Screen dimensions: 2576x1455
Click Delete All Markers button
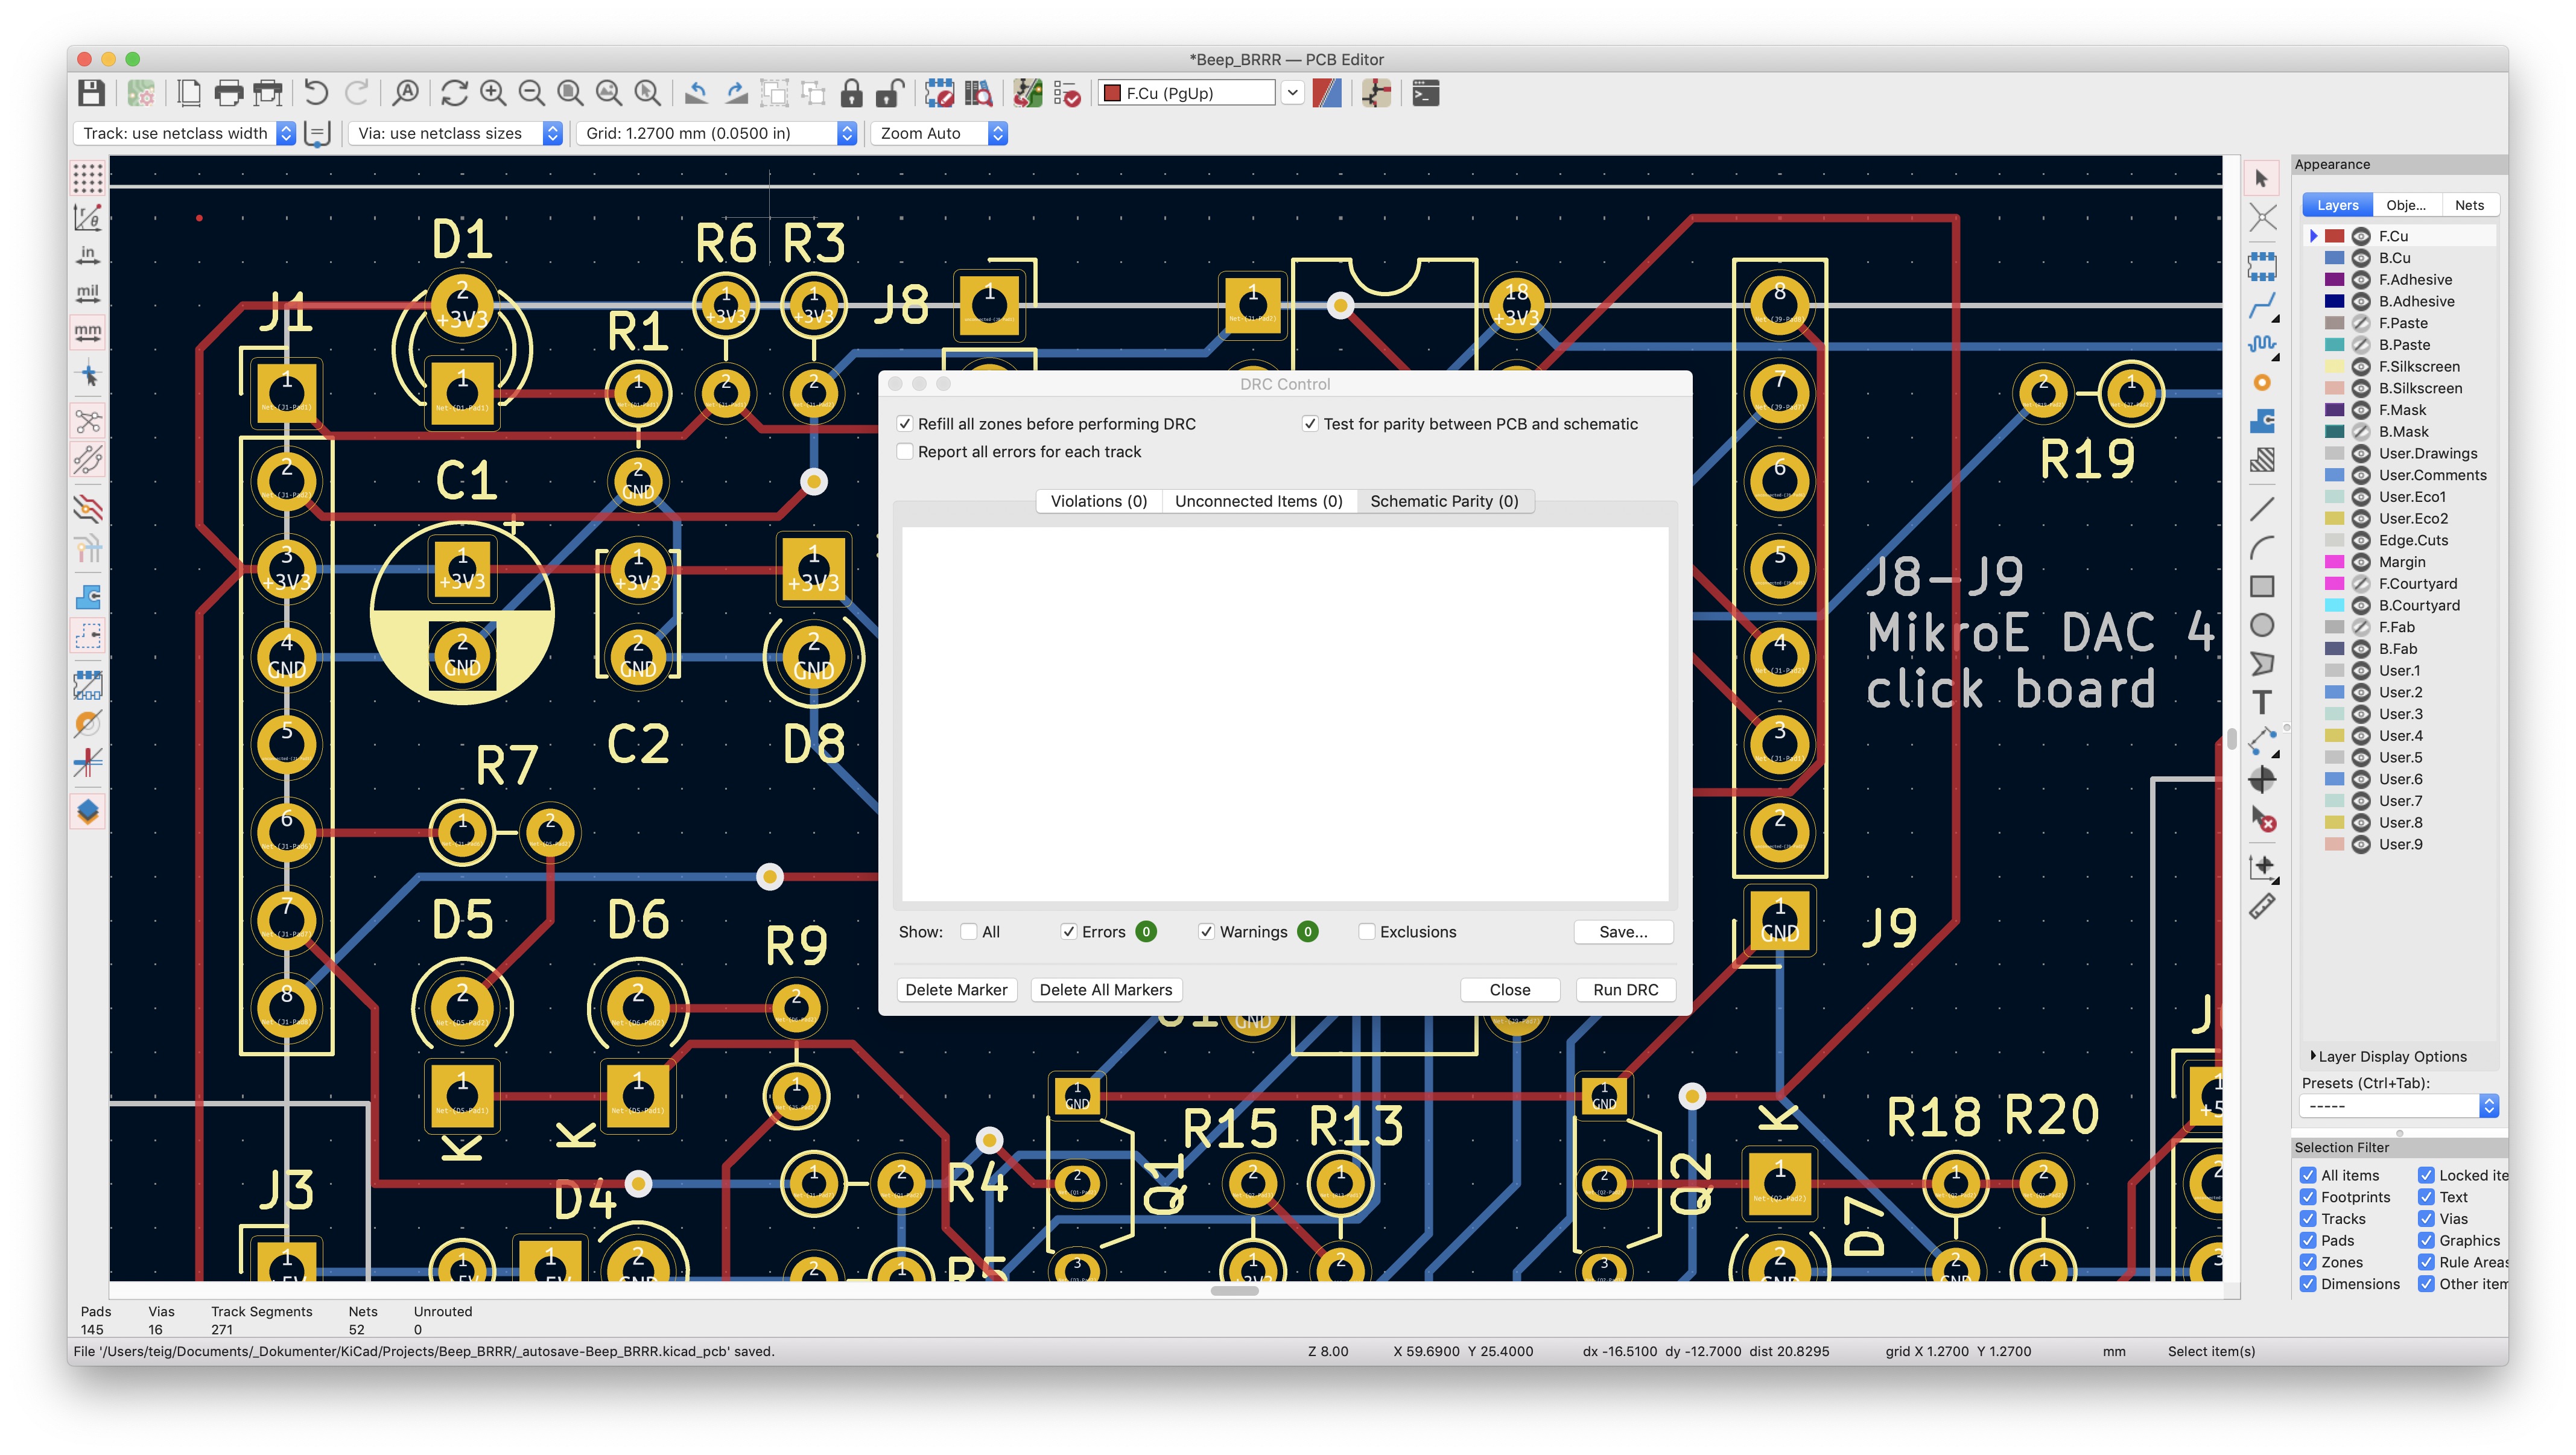tap(1106, 990)
